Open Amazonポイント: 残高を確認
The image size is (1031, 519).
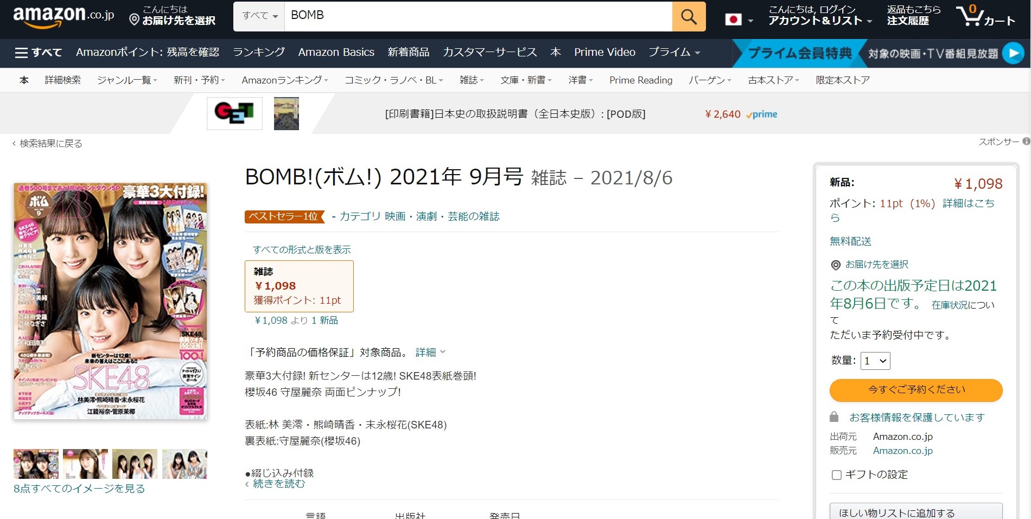point(148,52)
